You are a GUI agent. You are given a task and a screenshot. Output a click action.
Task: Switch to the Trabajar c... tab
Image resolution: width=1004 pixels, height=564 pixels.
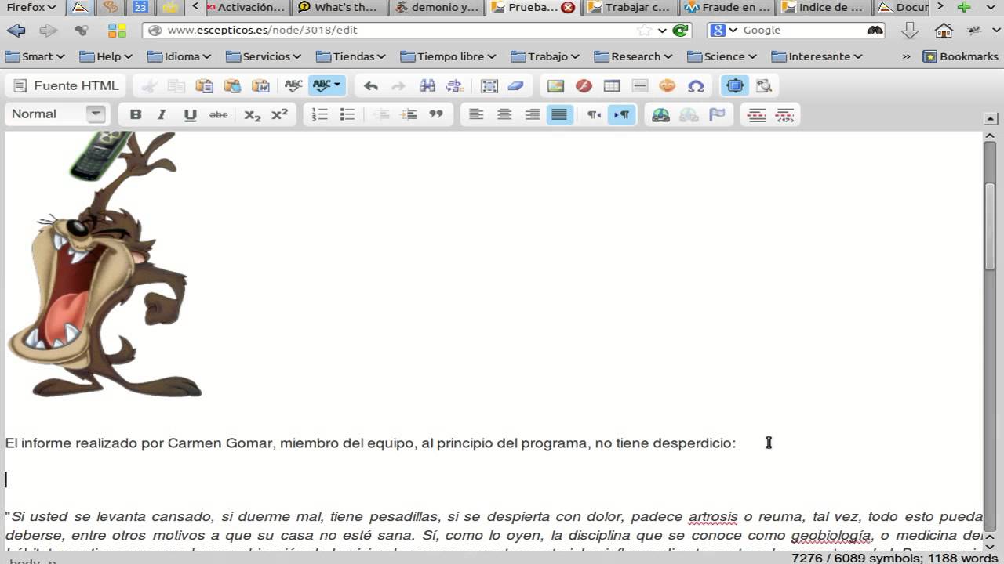pyautogui.click(x=630, y=8)
